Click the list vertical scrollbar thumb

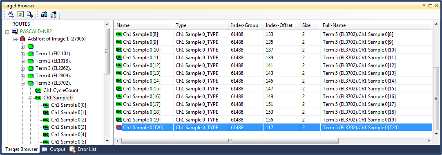coord(436,99)
